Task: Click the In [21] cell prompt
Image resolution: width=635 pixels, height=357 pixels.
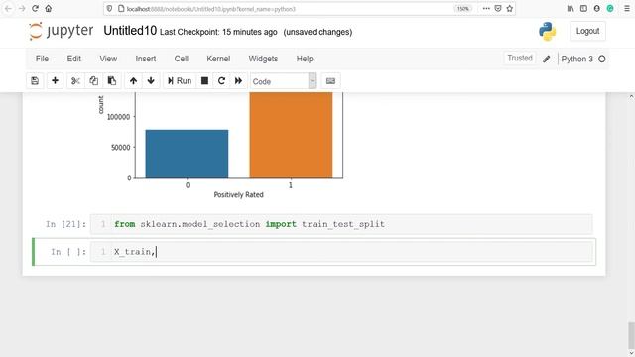Action: [66, 224]
